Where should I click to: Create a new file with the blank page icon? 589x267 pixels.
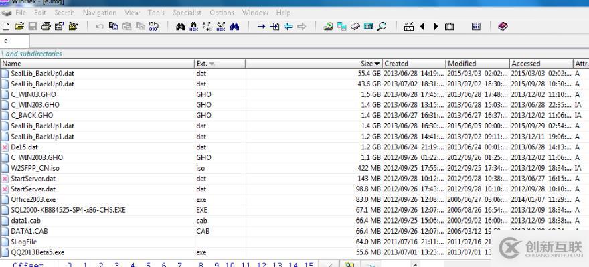(6, 27)
